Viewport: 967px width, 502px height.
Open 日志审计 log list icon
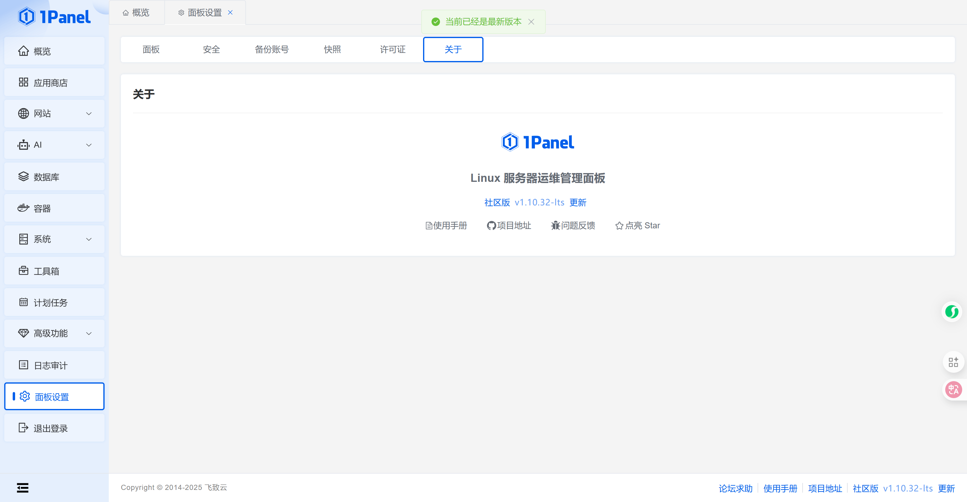(x=23, y=365)
